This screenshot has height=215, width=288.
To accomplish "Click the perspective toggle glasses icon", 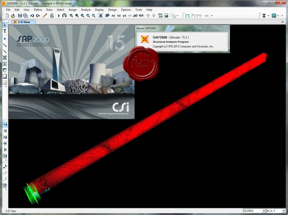I will 141,16.
